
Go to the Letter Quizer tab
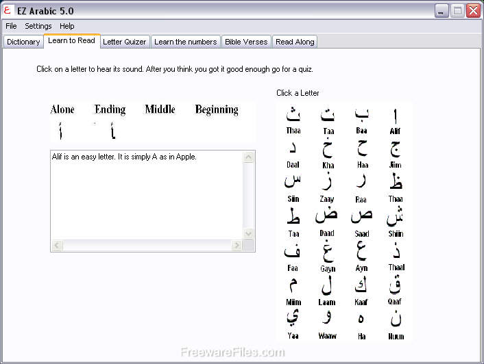[x=124, y=42]
